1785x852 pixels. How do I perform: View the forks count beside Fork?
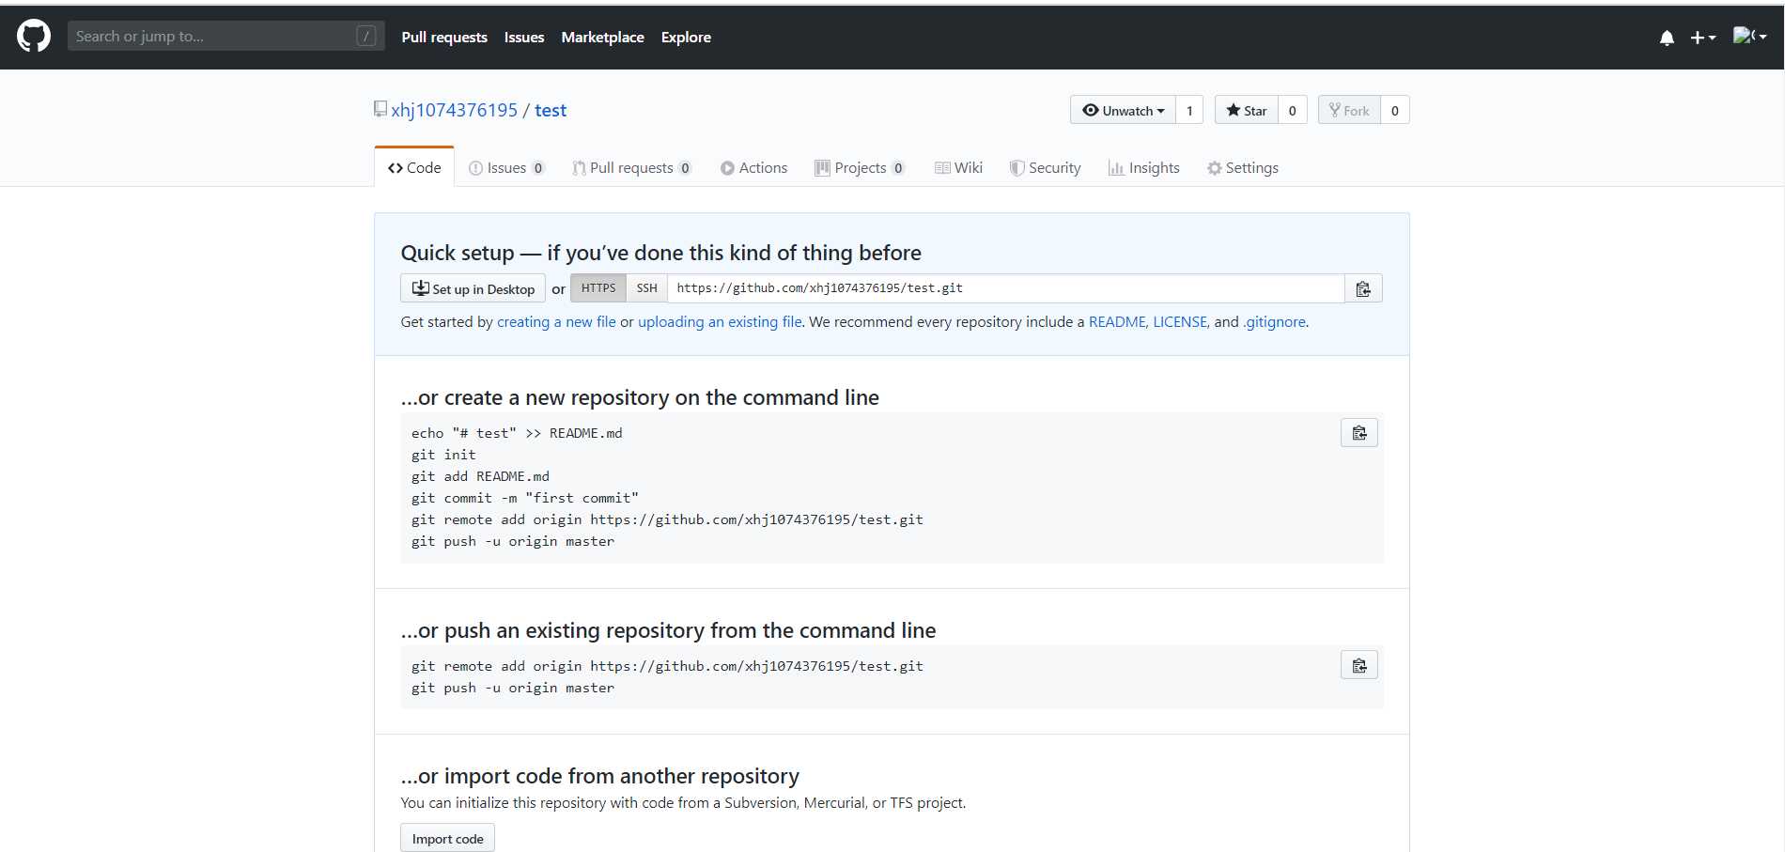coord(1395,110)
